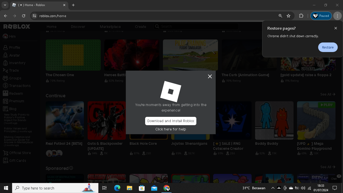This screenshot has width=343, height=193.
Task: Open the Chrome Extensions puzzle icon
Action: pos(301,16)
